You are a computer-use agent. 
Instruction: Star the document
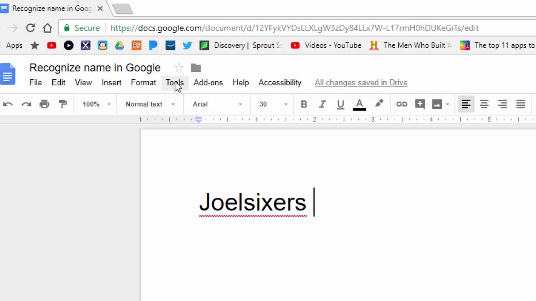coord(179,68)
